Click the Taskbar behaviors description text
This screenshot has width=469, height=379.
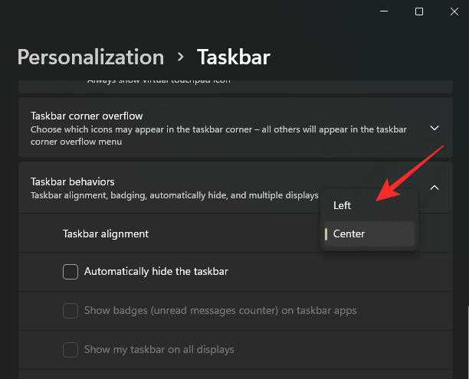pyautogui.click(x=175, y=195)
